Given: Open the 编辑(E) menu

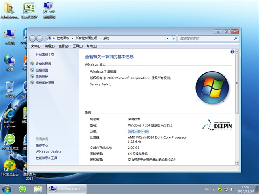Looking at the screenshot, I should pyautogui.click(x=49, y=46).
